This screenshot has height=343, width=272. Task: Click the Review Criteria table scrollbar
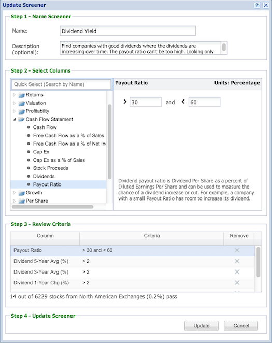(x=258, y=262)
